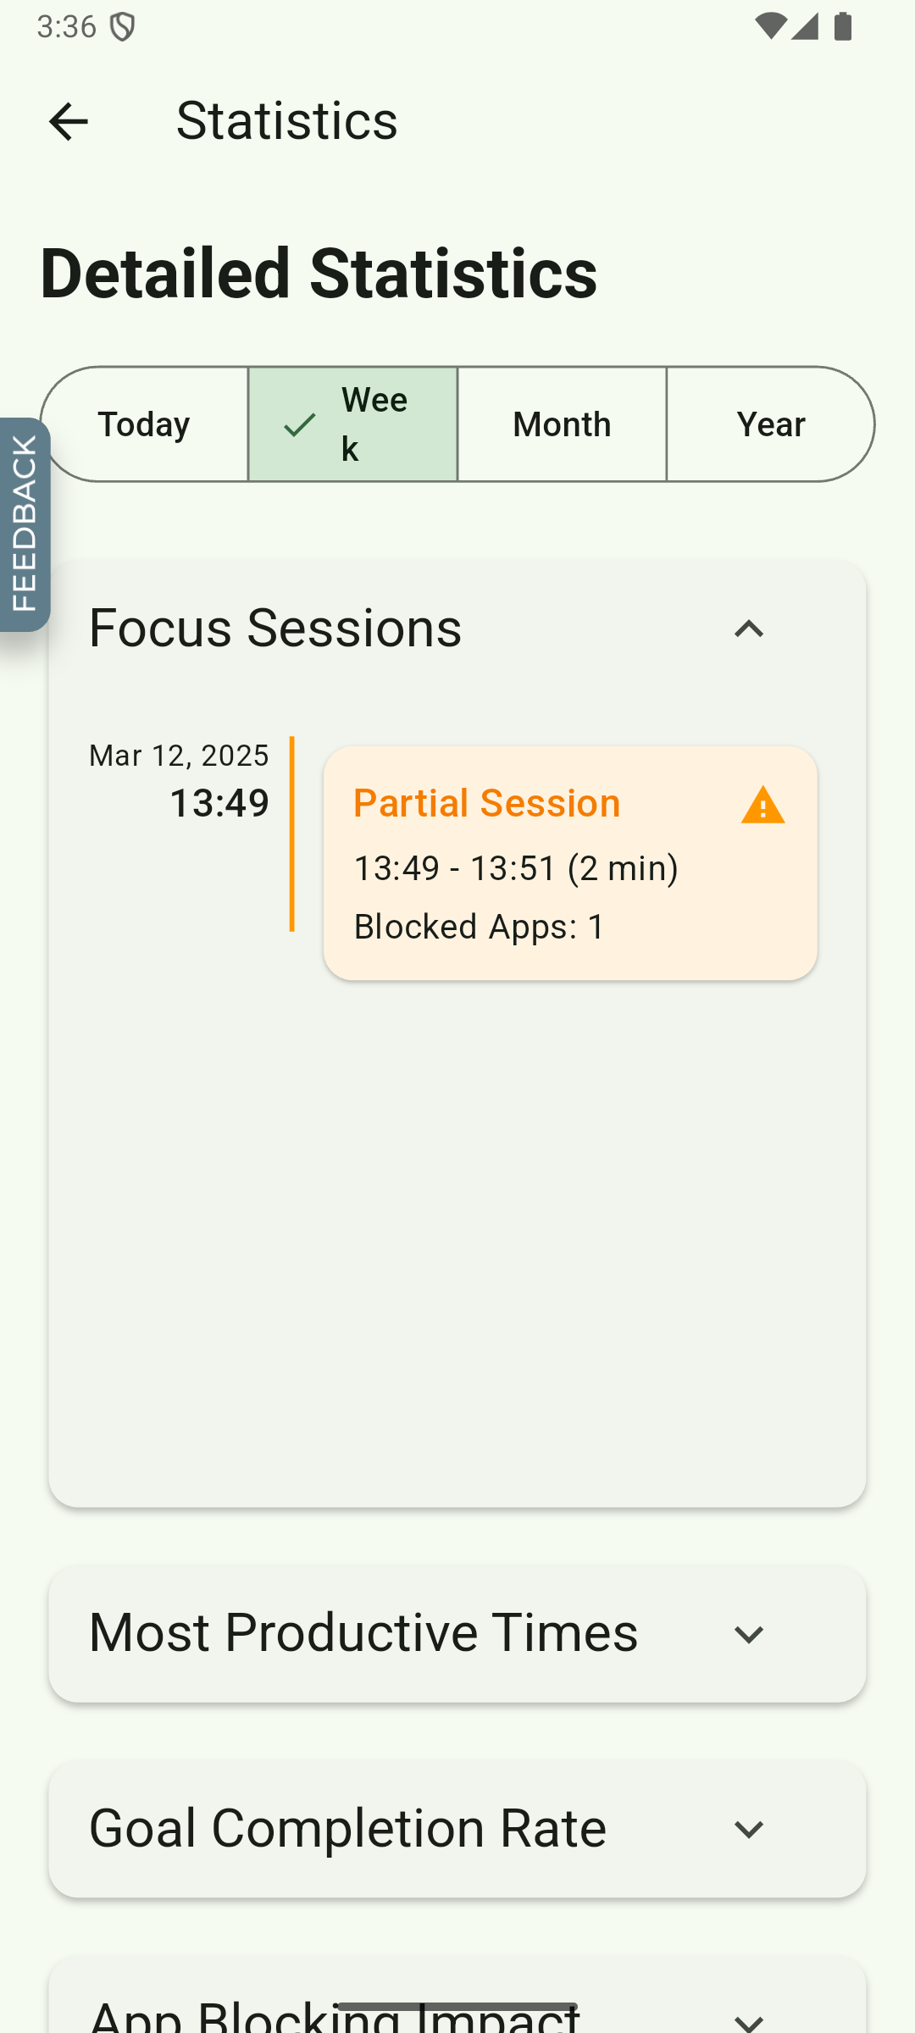The image size is (915, 2033).
Task: Tap the back arrow icon
Action: tap(69, 121)
